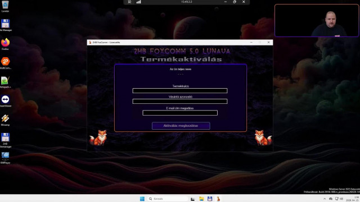The image size is (360, 202).
Task: Open the KMPlayer desktop icon
Action: (5, 158)
